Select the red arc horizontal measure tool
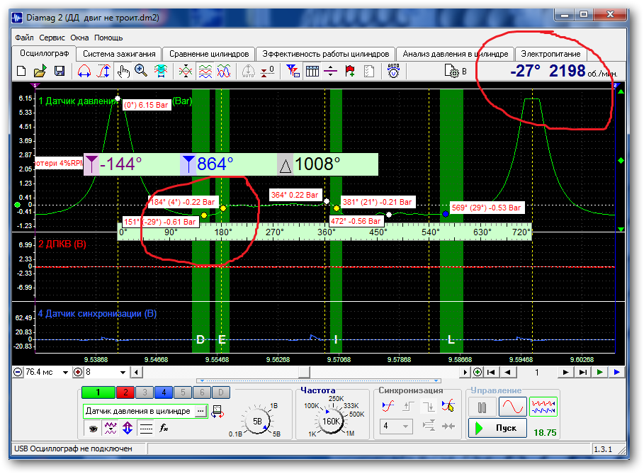 tap(84, 71)
